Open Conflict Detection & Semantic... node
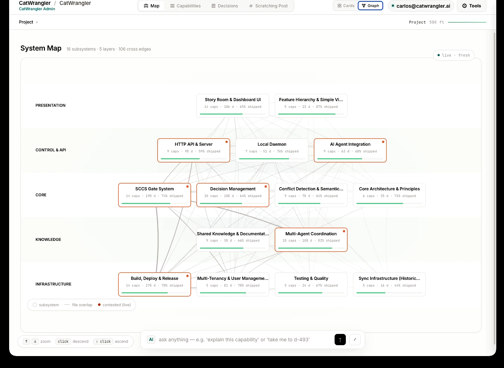Viewport: 504px width, 368px height. click(311, 195)
